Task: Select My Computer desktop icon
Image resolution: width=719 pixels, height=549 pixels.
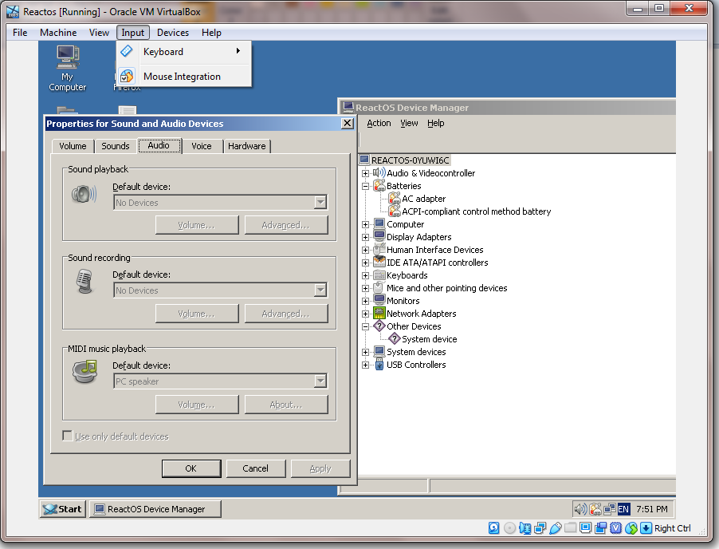Action: (68, 68)
